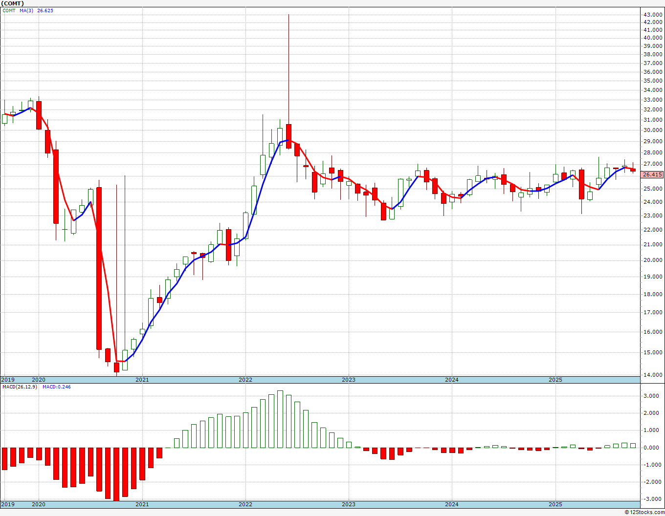Click the 17.000 price axis label
Viewport: 665px width, 516px height.
pos(653,313)
